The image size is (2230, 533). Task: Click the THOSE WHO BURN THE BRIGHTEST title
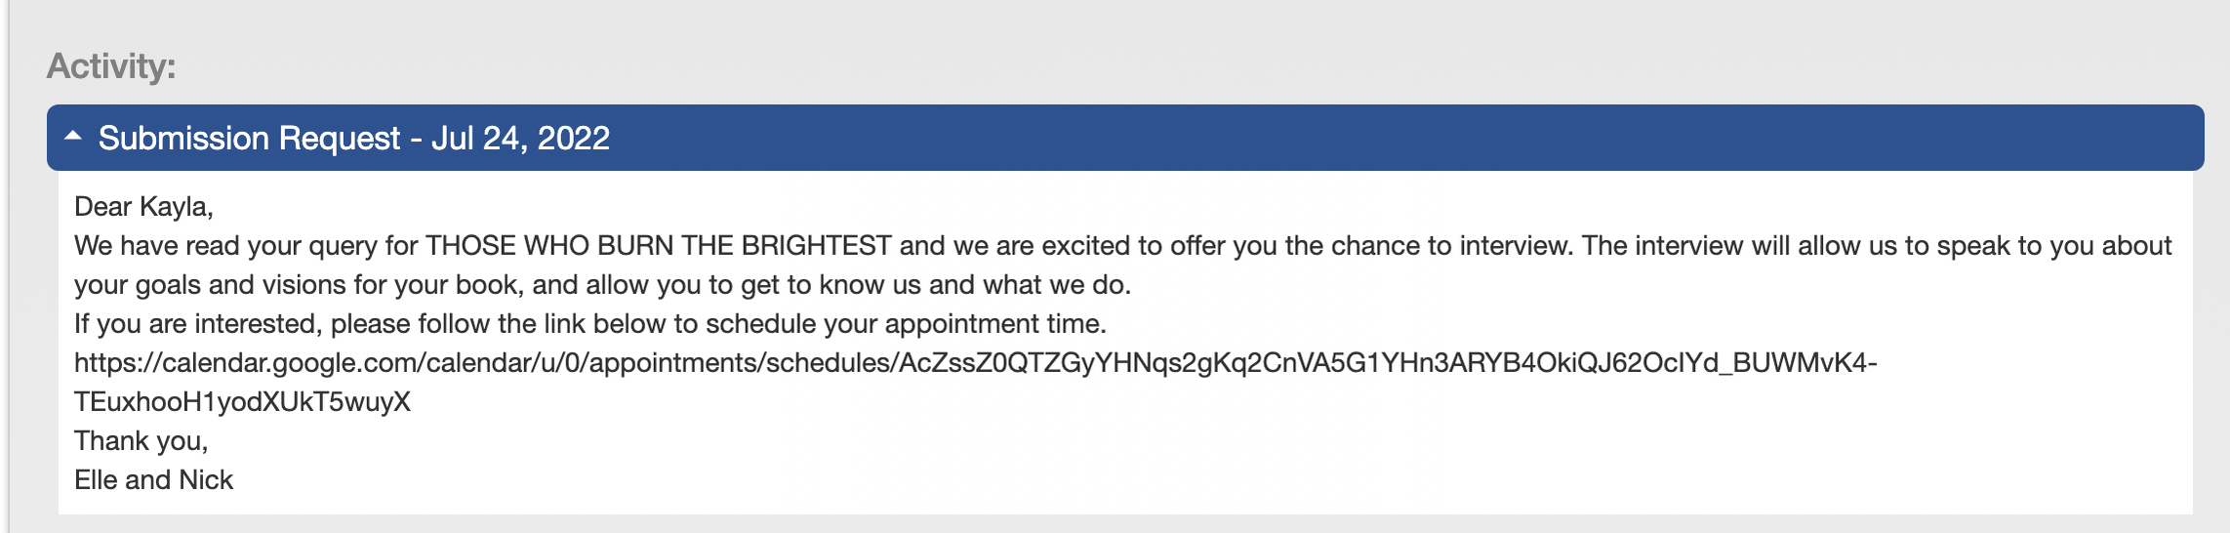(659, 246)
